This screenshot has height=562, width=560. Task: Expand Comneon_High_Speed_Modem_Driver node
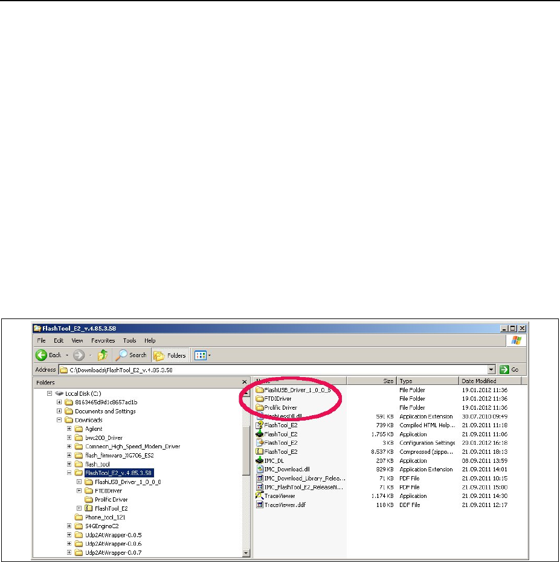click(69, 447)
